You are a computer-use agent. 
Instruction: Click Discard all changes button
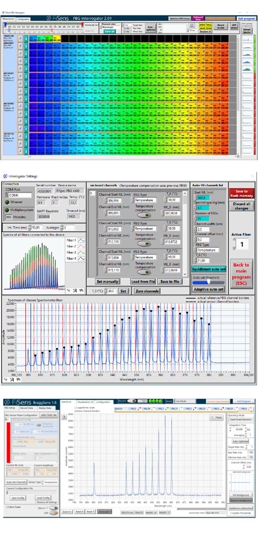point(242,206)
